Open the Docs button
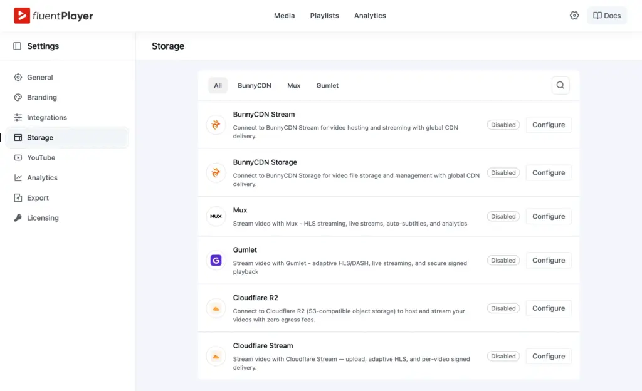This screenshot has width=642, height=391. pos(607,16)
